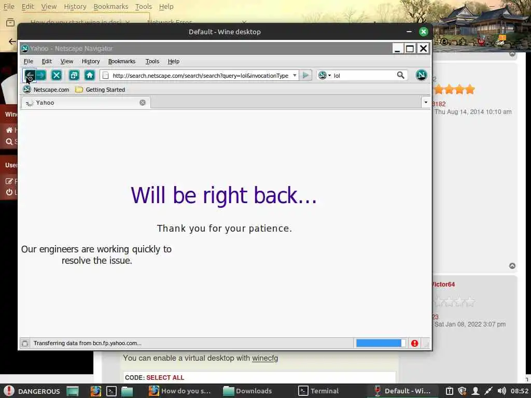The height and width of the screenshot is (398, 531).
Task: Go to home page via Home icon
Action: tap(90, 75)
